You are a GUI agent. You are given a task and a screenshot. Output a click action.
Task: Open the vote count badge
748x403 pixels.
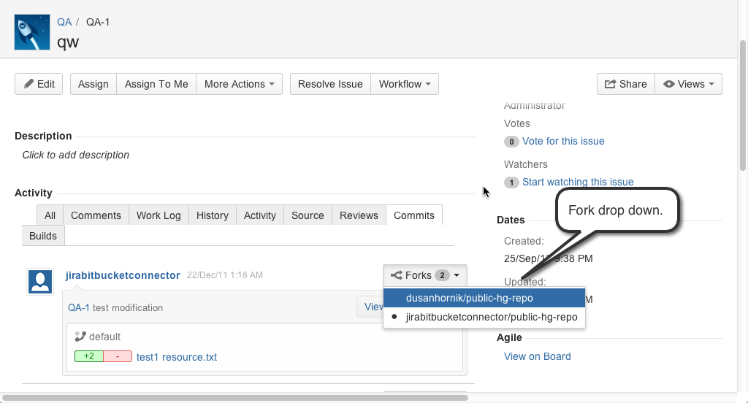click(x=511, y=142)
